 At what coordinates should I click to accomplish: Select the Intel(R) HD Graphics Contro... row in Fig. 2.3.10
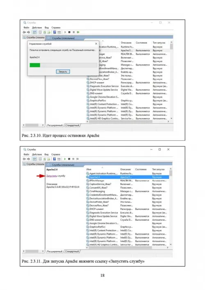128,119
